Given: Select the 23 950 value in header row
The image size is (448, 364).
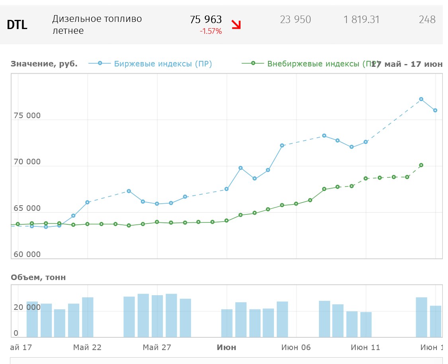Looking at the screenshot, I should coord(295,19).
